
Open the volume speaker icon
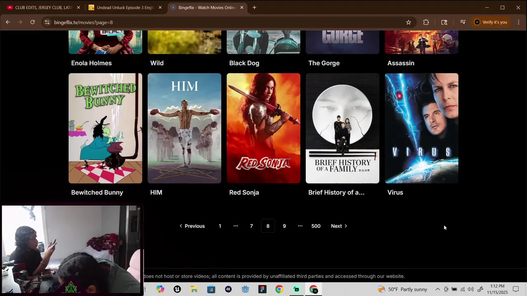click(x=471, y=289)
